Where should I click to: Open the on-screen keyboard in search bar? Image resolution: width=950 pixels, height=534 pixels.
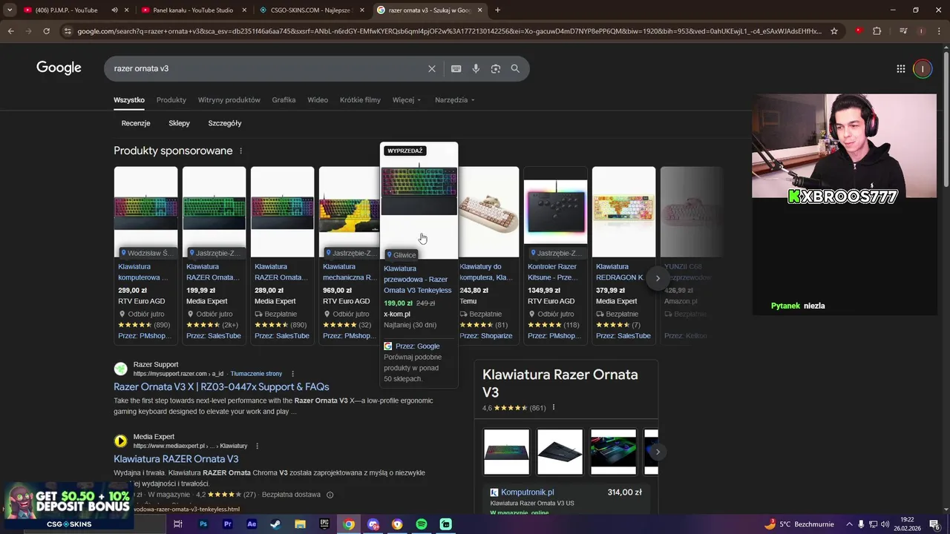(456, 68)
